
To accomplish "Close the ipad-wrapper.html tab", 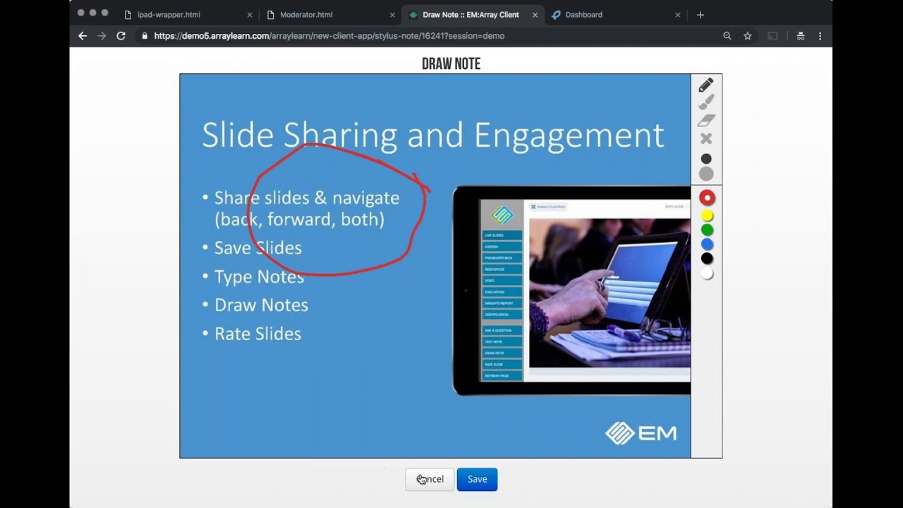I will (250, 15).
